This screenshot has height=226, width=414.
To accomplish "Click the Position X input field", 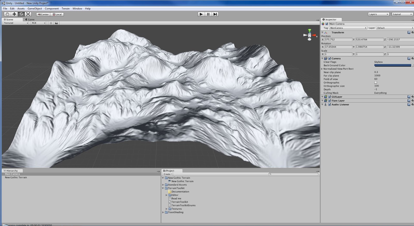I will [x=338, y=40].
